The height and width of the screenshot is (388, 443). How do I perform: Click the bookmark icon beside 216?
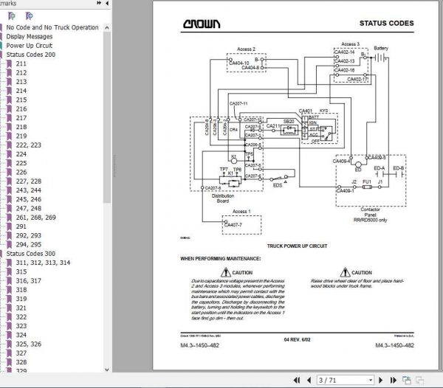10,109
